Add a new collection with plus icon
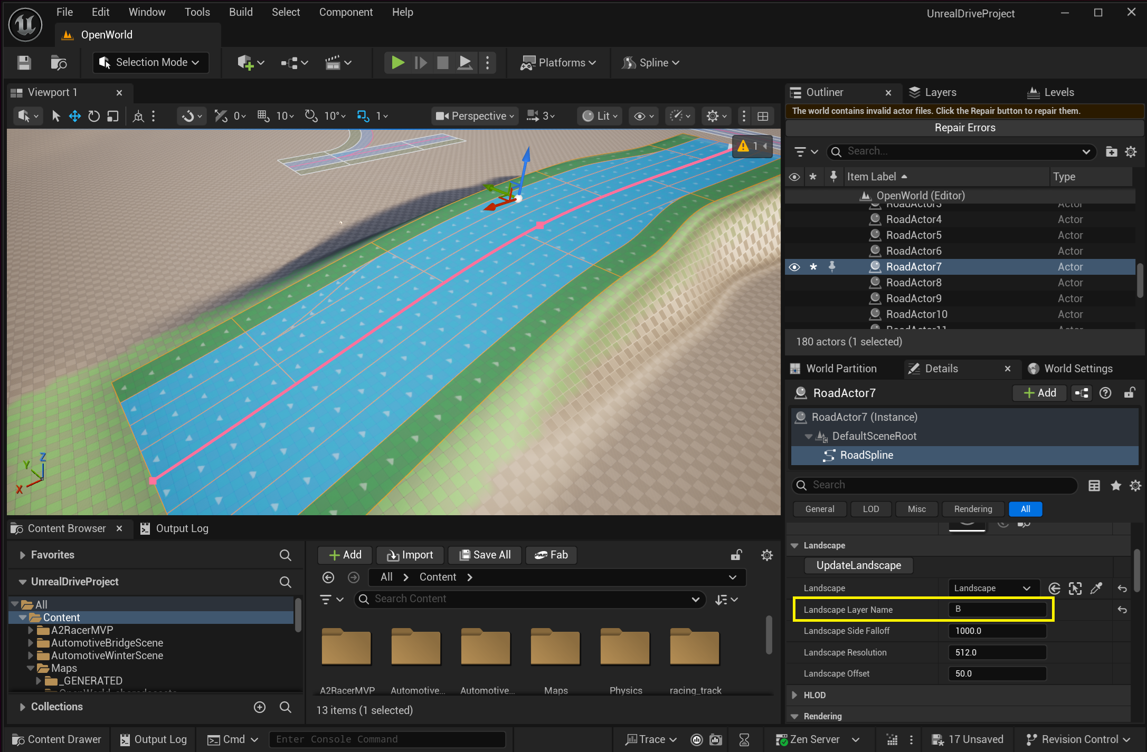The image size is (1147, 752). (260, 707)
